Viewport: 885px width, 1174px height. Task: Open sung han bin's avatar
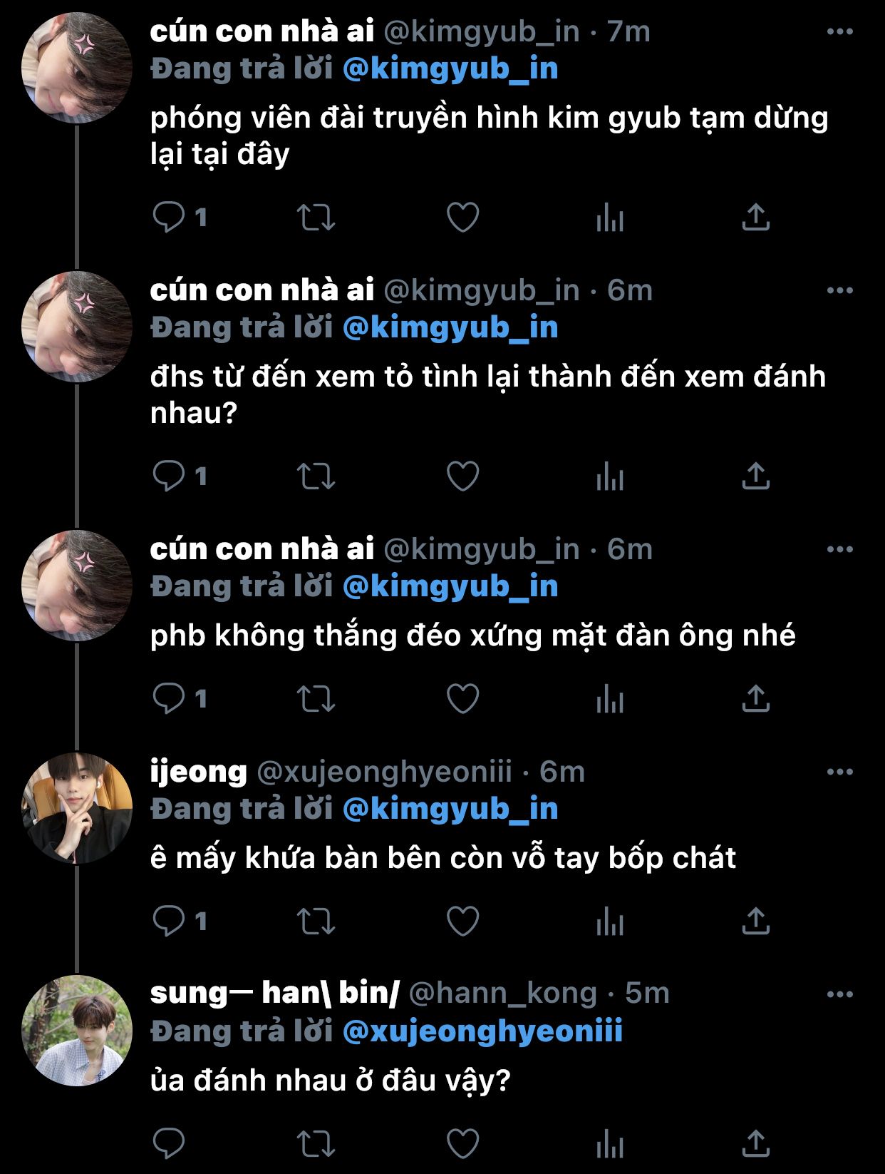pyautogui.click(x=77, y=1030)
